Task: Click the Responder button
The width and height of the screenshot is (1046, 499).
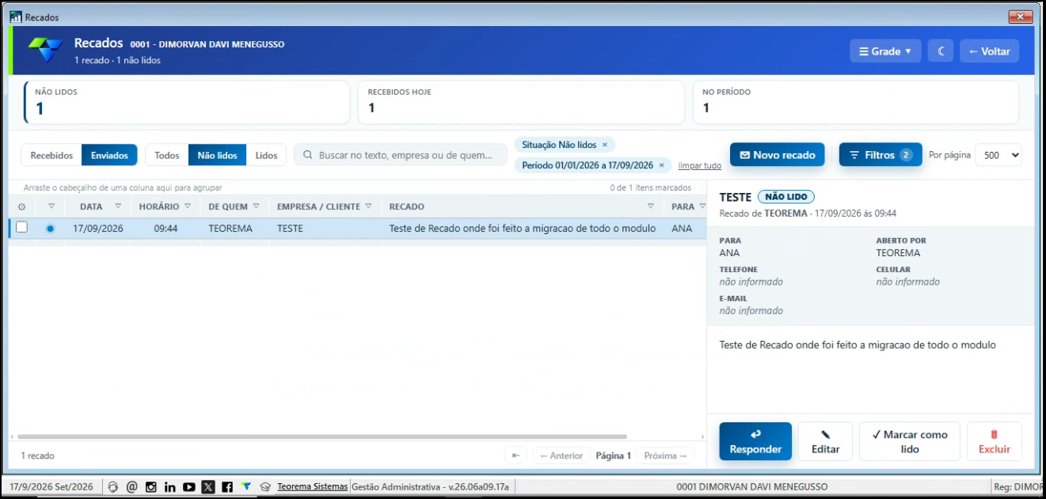Action: tap(755, 441)
